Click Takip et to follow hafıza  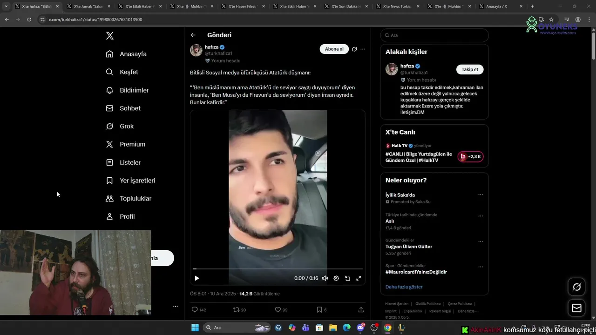click(x=470, y=69)
